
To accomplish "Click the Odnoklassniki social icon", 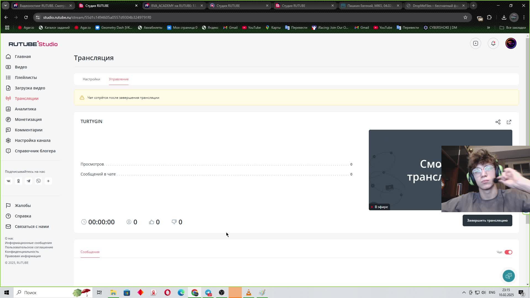I will coord(18,181).
